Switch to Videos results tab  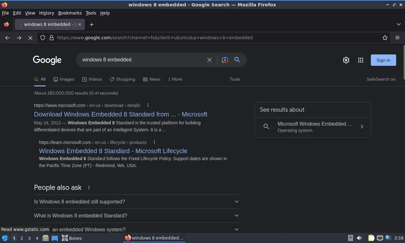(92, 79)
